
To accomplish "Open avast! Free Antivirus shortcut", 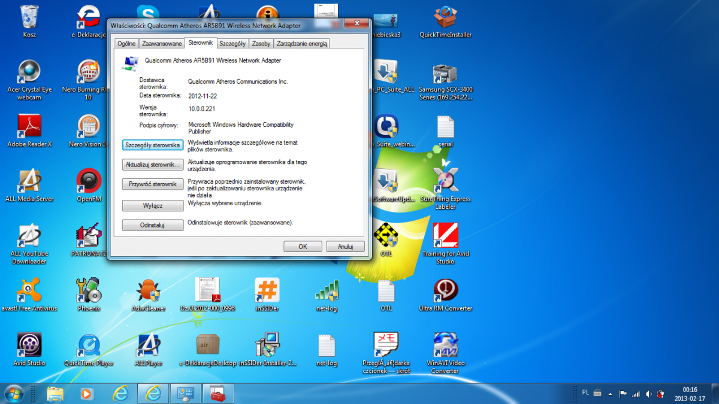I will point(29,294).
